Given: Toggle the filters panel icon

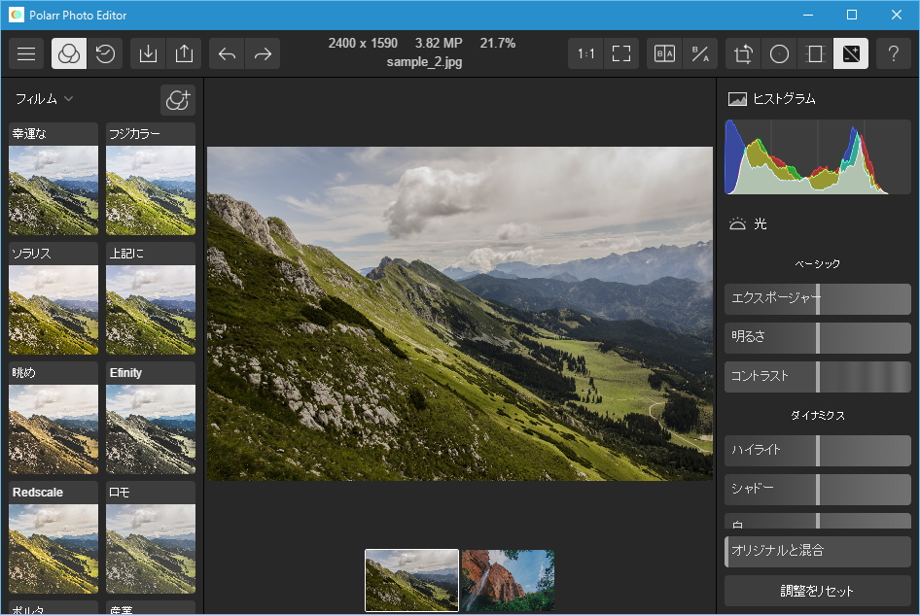Looking at the screenshot, I should (68, 54).
